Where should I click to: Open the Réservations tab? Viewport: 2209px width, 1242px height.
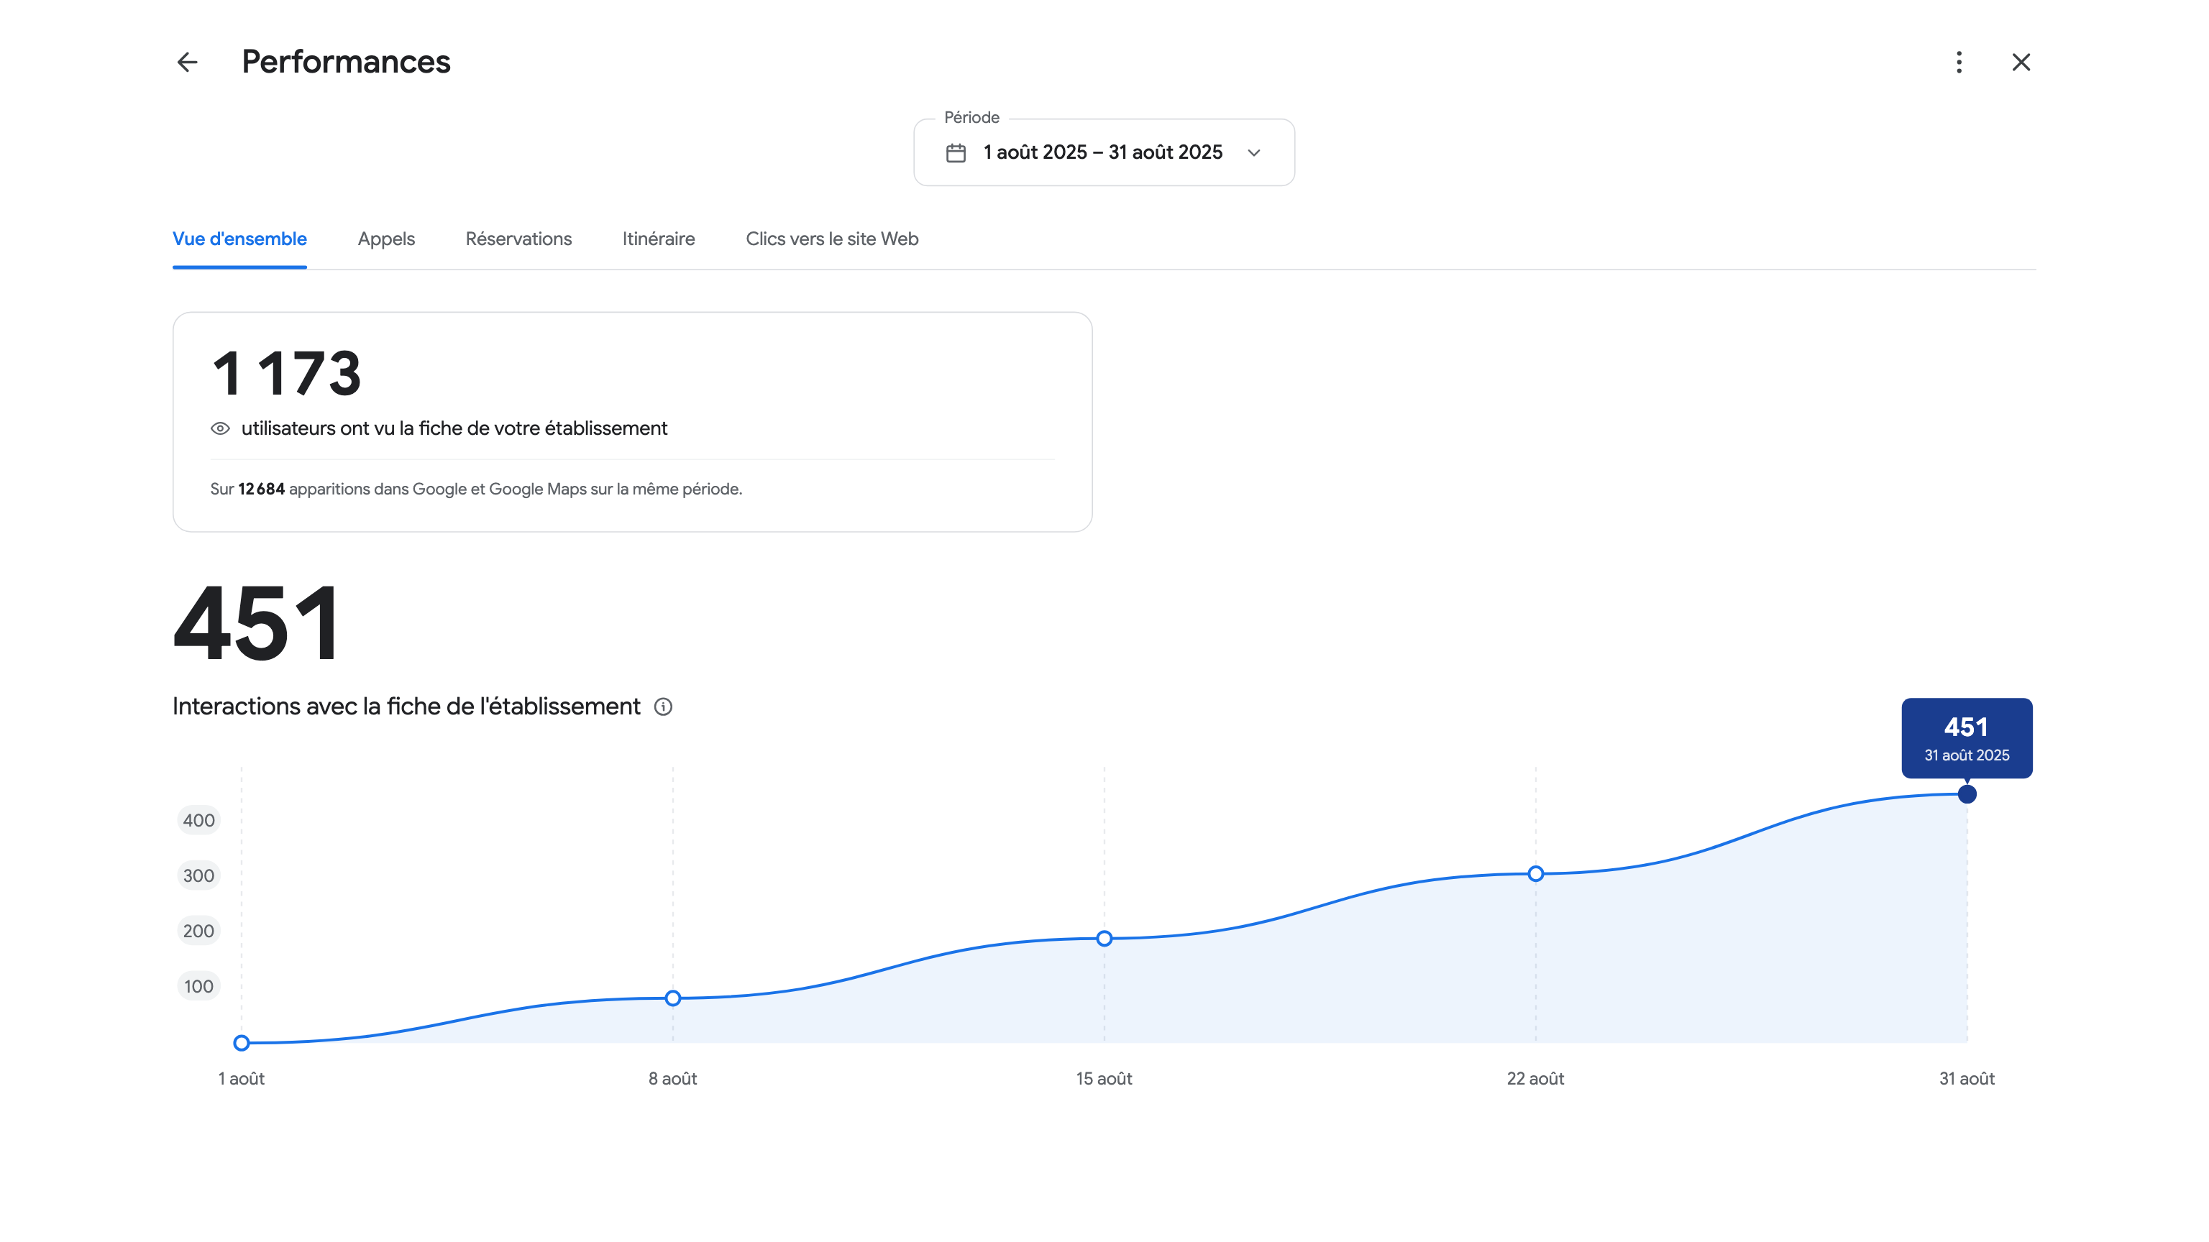click(518, 239)
